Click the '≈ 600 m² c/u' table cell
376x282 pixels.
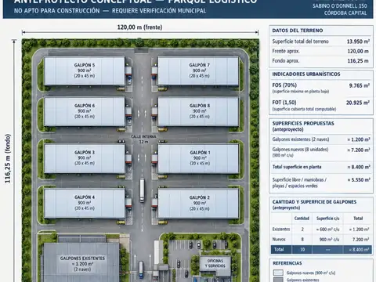point(327,230)
